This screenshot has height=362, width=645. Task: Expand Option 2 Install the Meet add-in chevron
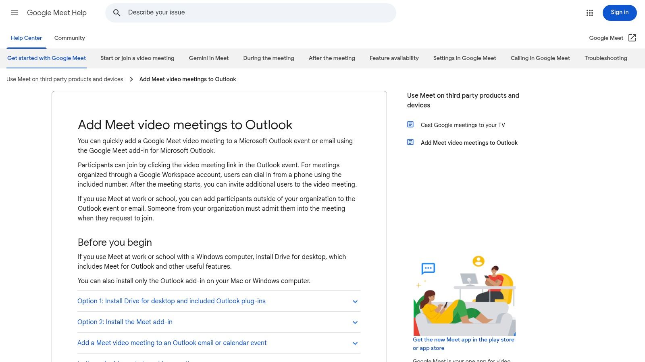pyautogui.click(x=355, y=322)
